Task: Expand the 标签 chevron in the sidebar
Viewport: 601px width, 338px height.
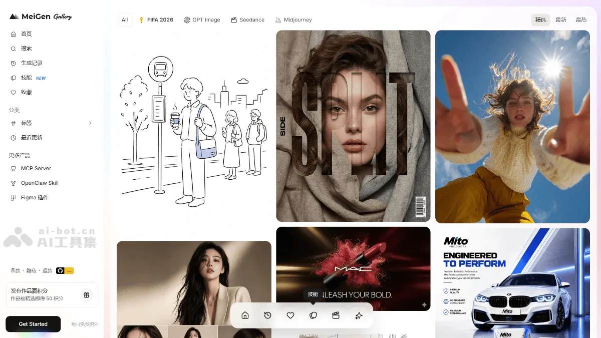Action: [90, 123]
